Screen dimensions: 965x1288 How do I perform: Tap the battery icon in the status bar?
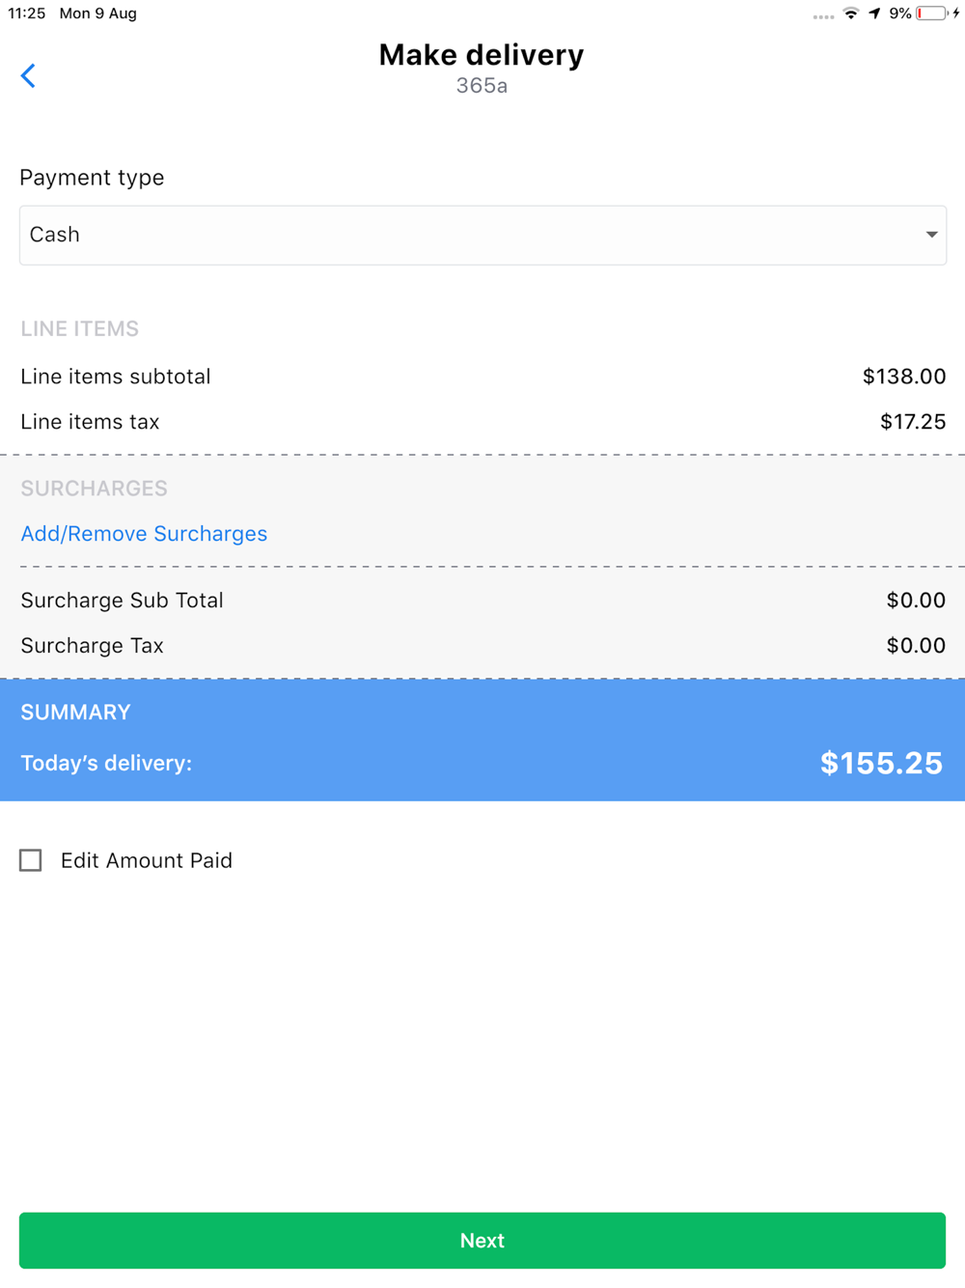click(x=931, y=14)
